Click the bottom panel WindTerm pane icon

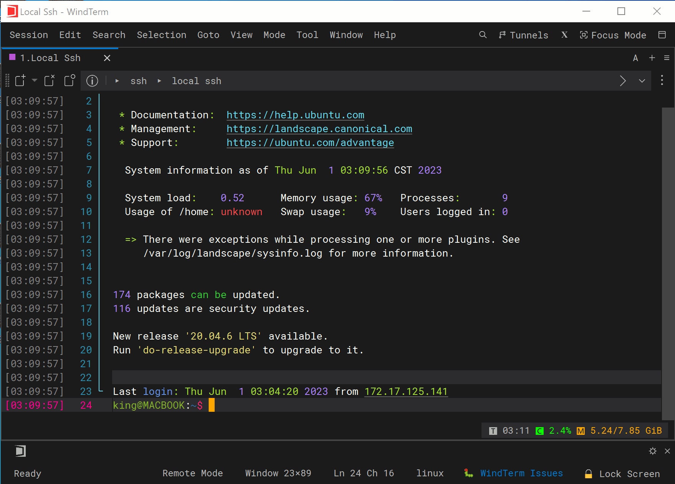[x=20, y=451]
